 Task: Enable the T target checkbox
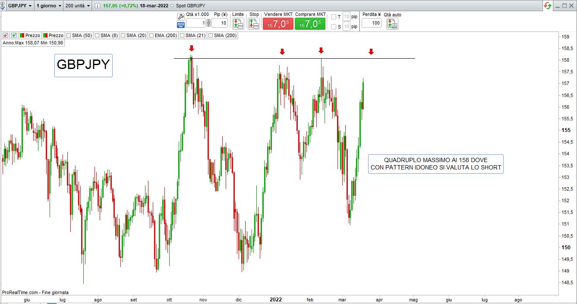[x=333, y=17]
